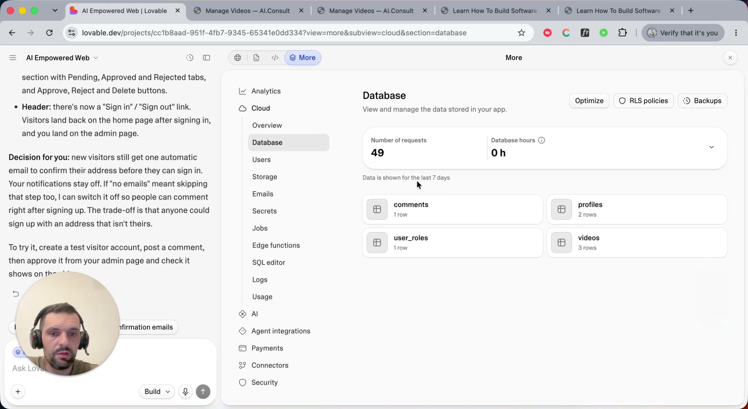Reload the current page
Screen dimensions: 748x409
pyautogui.click(x=49, y=33)
